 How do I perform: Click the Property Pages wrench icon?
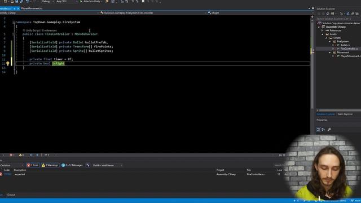pyautogui.click(x=329, y=130)
